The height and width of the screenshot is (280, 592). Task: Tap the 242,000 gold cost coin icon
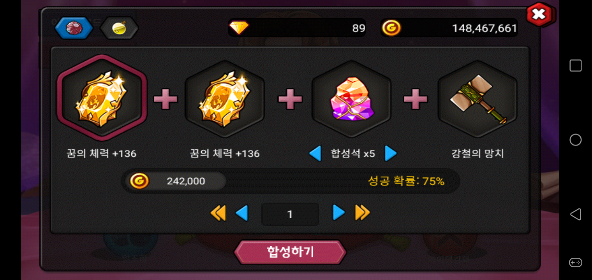pyautogui.click(x=139, y=181)
